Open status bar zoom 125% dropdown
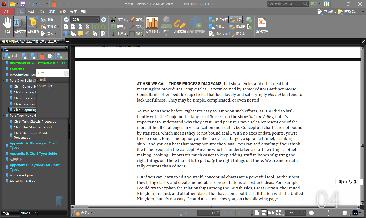The width and height of the screenshot is (366, 218). (x=303, y=213)
